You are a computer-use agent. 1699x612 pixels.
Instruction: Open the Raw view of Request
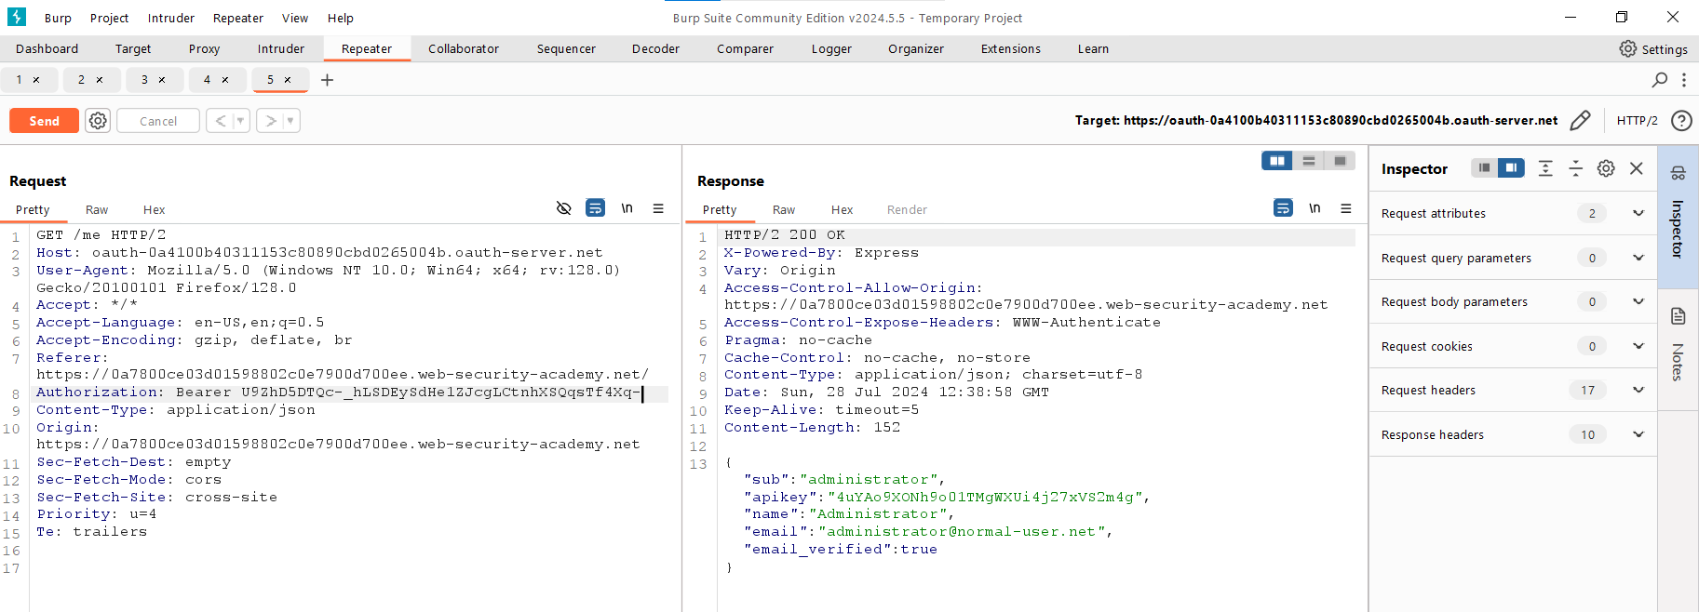(x=97, y=209)
